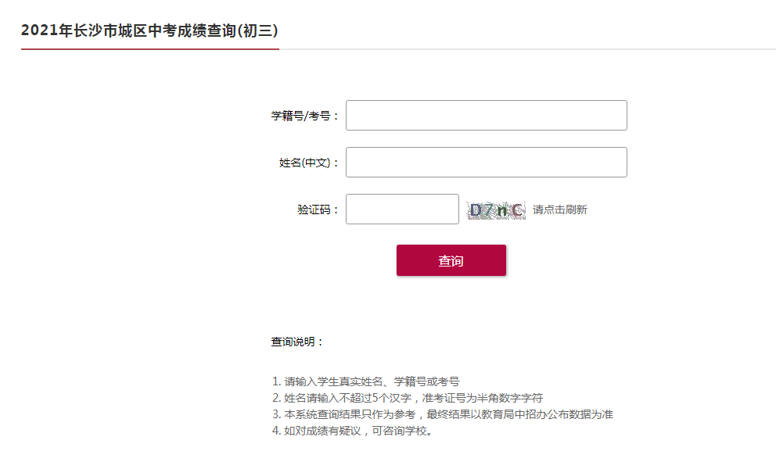This screenshot has width=776, height=469.
Task: Click the 2021年长沙市城区中考成绩查询 page title
Action: pos(149,30)
